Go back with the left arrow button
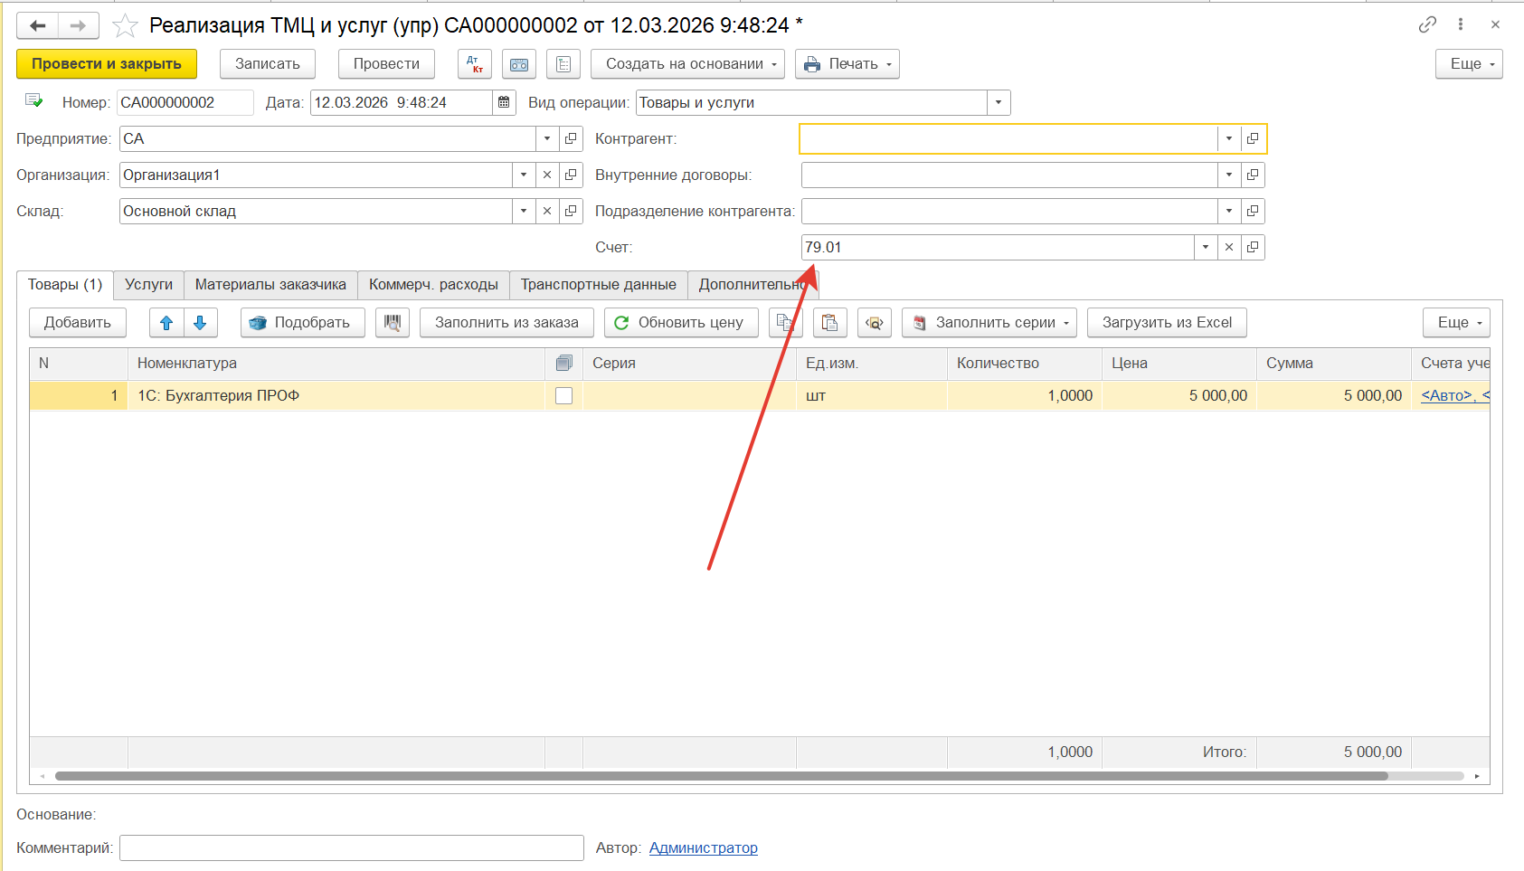Image resolution: width=1524 pixels, height=871 pixels. coord(37,25)
